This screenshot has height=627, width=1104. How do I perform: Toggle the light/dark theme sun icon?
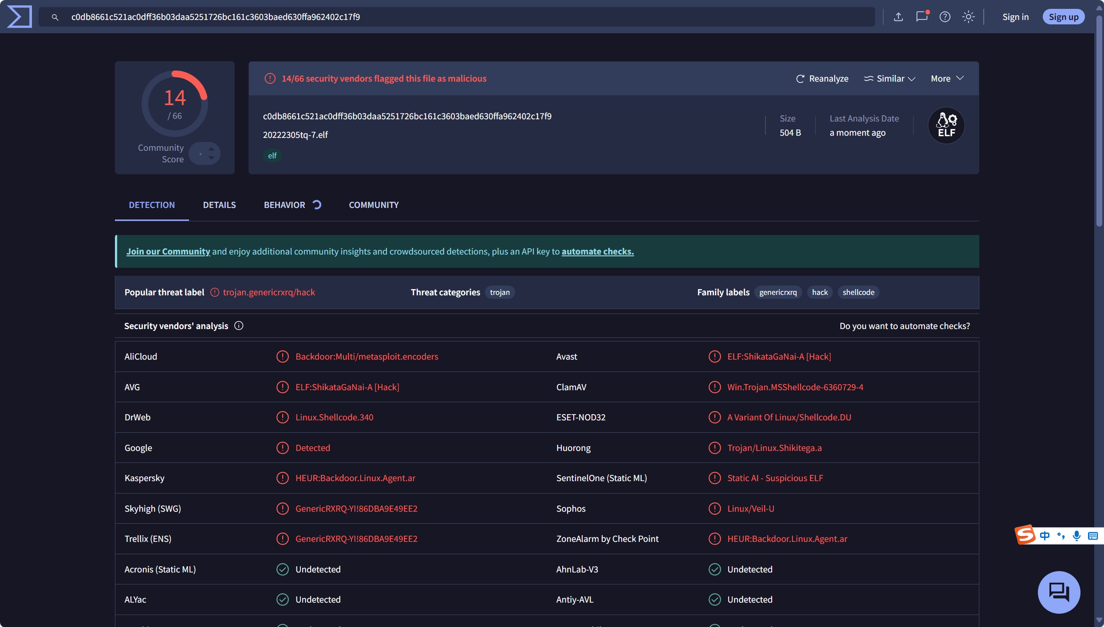tap(968, 17)
